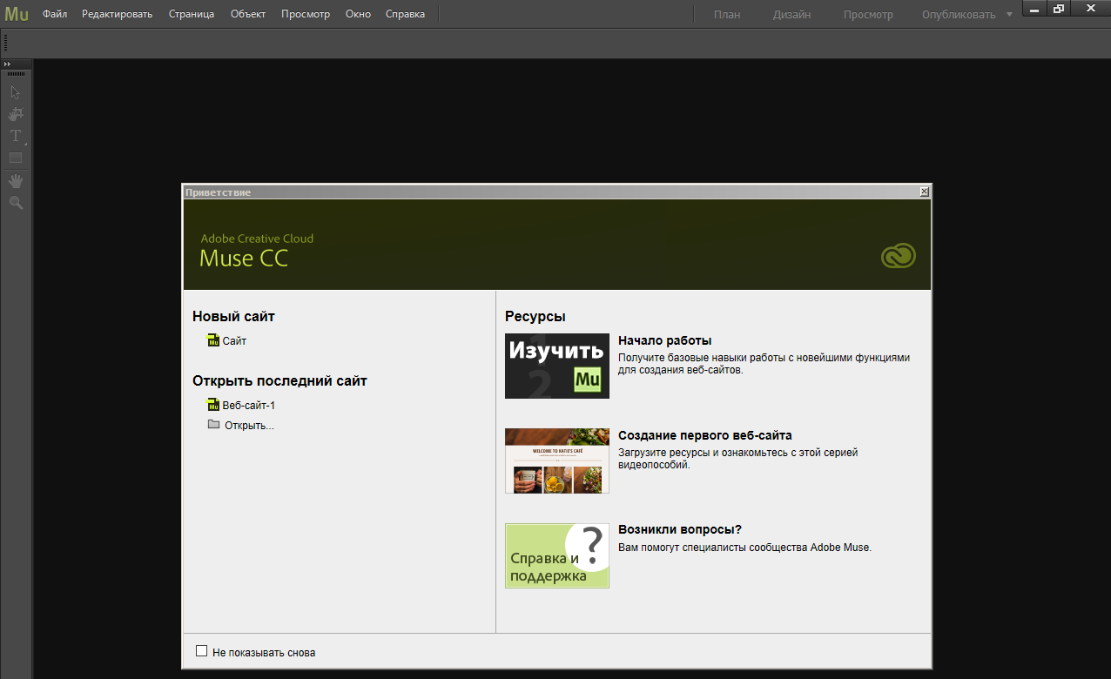The width and height of the screenshot is (1111, 679).
Task: Select the Rectangle tool
Action: point(16,158)
